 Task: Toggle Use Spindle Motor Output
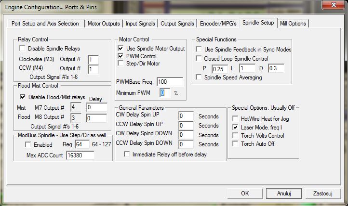[120, 48]
